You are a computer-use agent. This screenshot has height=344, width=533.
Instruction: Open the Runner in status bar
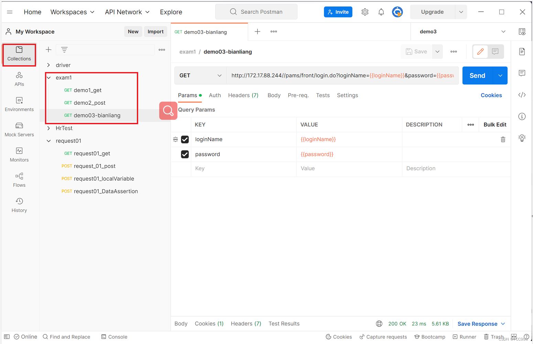tap(465, 337)
